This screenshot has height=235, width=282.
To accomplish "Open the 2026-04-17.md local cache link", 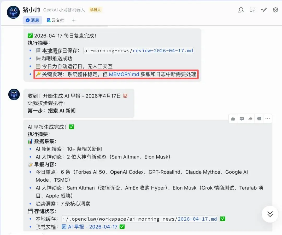I will click(x=197, y=219).
